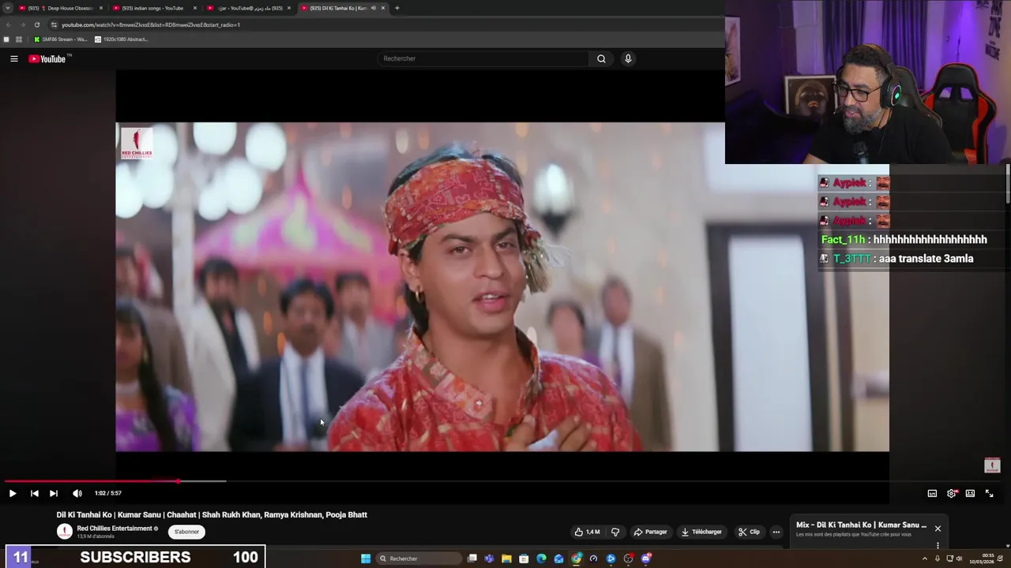Open site information icon in address bar
This screenshot has width=1011, height=568.
(x=54, y=24)
